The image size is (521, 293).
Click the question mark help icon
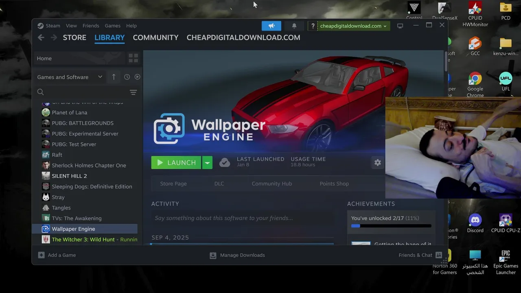point(313,26)
